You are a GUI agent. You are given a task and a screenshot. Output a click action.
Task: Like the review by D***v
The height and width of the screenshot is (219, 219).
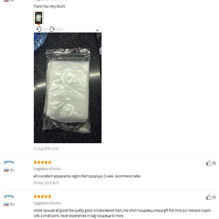point(209,163)
